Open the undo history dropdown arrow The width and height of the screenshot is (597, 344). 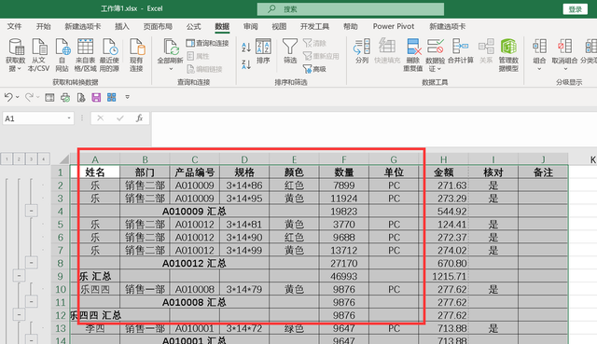coord(18,97)
